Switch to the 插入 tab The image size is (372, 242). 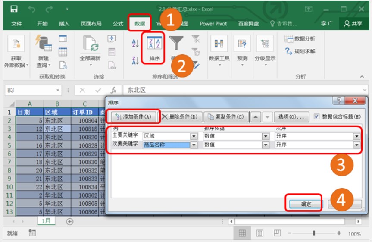64,24
